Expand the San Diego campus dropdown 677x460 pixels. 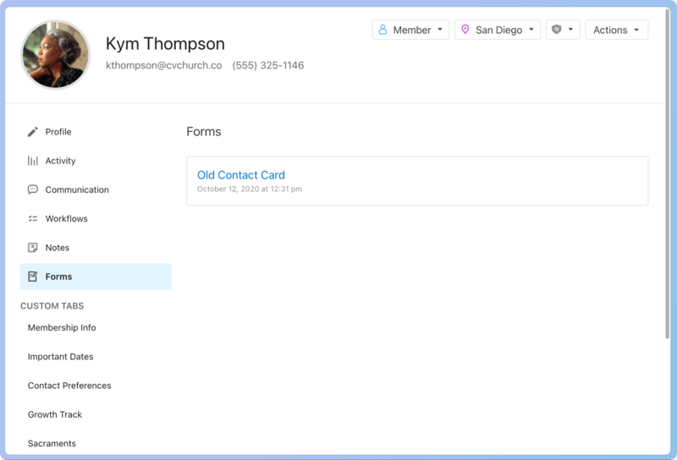[498, 30]
